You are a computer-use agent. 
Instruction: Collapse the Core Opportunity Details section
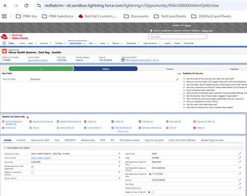5,148
